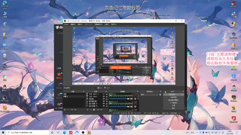The height and width of the screenshot is (135, 241).
Task: Click 退出 exit button in Controls
Action: (x=174, y=108)
